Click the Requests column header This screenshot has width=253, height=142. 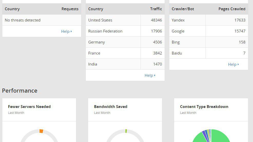coord(70,9)
